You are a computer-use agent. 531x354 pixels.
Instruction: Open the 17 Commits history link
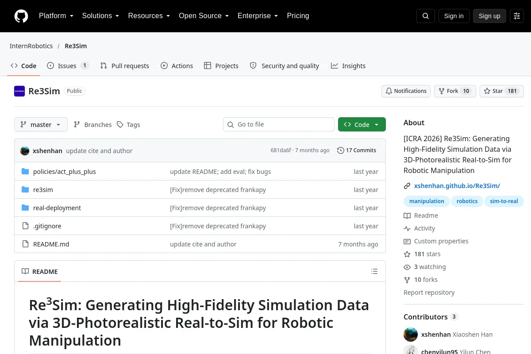pos(357,150)
